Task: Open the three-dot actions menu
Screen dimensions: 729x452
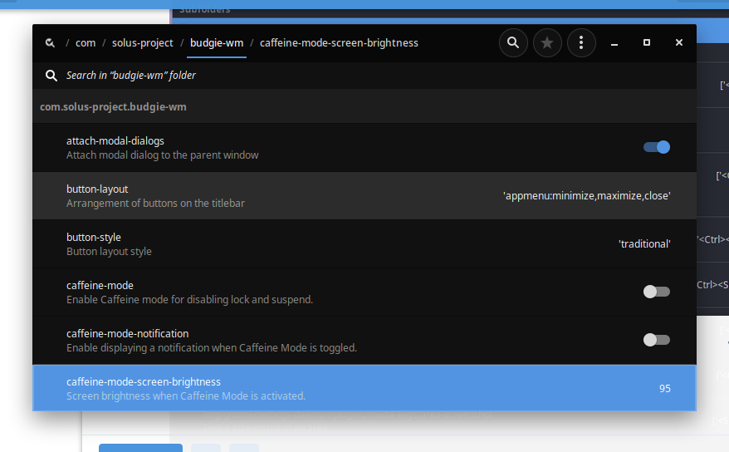Action: tap(581, 42)
